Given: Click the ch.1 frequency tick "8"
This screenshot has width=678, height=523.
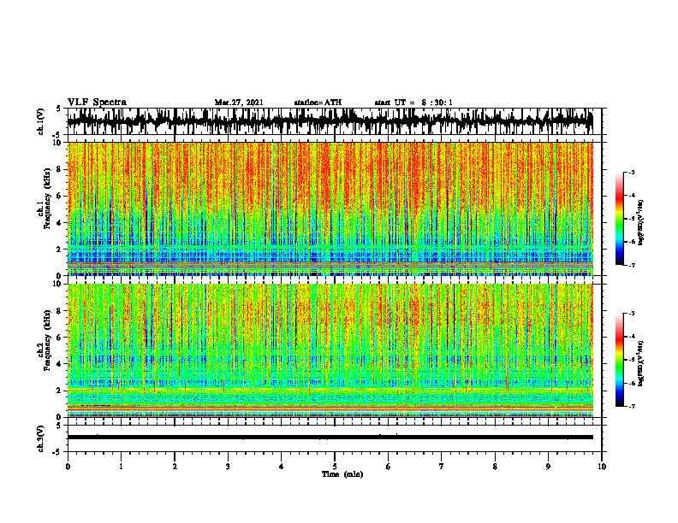Looking at the screenshot, I should (60, 169).
